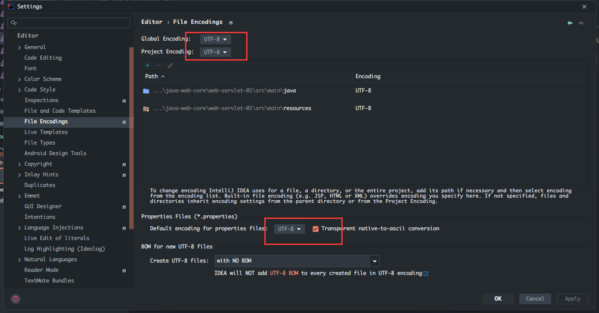Expand the Language Injections node
599x313 pixels.
point(19,228)
